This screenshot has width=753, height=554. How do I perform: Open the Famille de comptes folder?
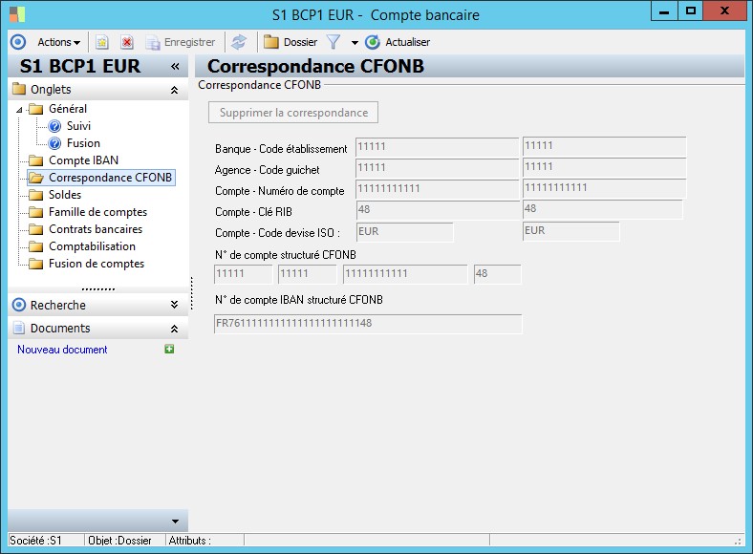click(98, 212)
